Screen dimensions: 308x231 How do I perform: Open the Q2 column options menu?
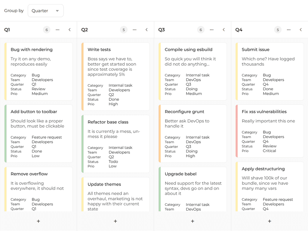134,29
